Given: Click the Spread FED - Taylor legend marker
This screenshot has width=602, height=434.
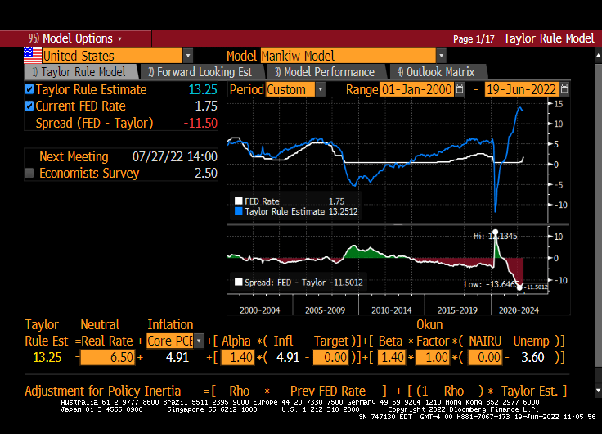Looking at the screenshot, I should tap(239, 282).
